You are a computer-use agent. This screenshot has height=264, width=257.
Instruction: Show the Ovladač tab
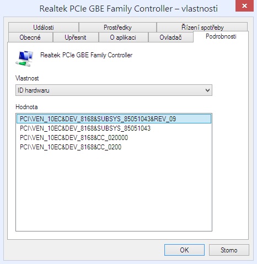[x=170, y=37]
